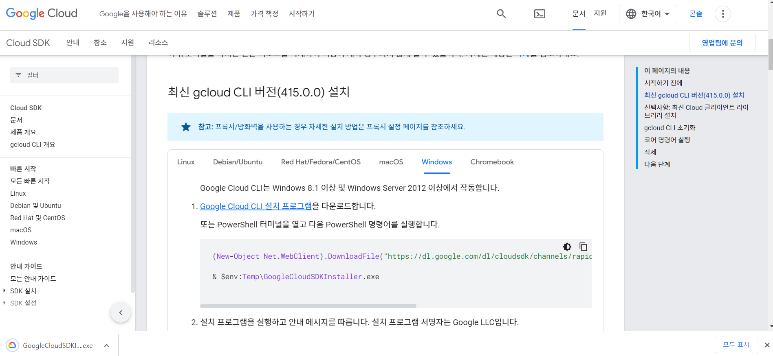
Task: Open the 안내 subnav tab
Action: point(73,42)
